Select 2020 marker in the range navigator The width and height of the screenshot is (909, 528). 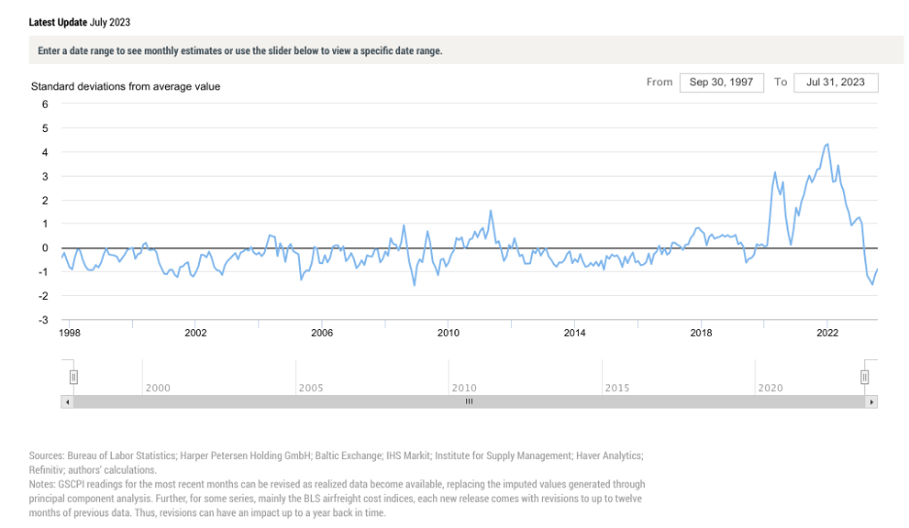click(770, 387)
